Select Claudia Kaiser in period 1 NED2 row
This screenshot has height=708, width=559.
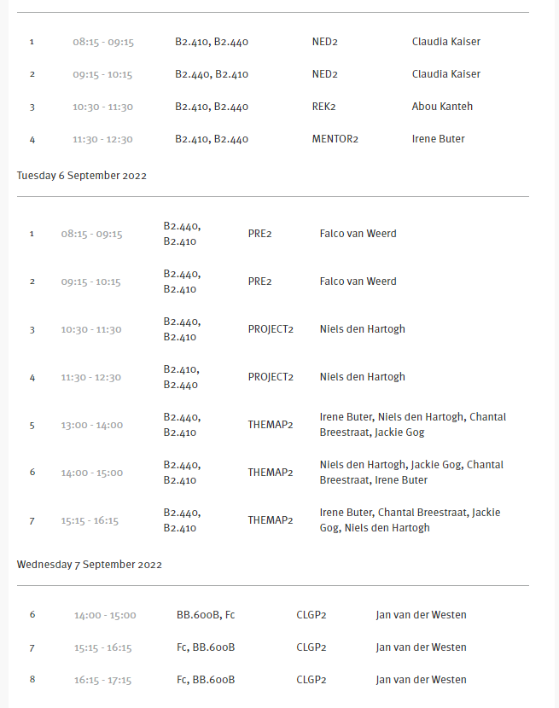pyautogui.click(x=445, y=42)
